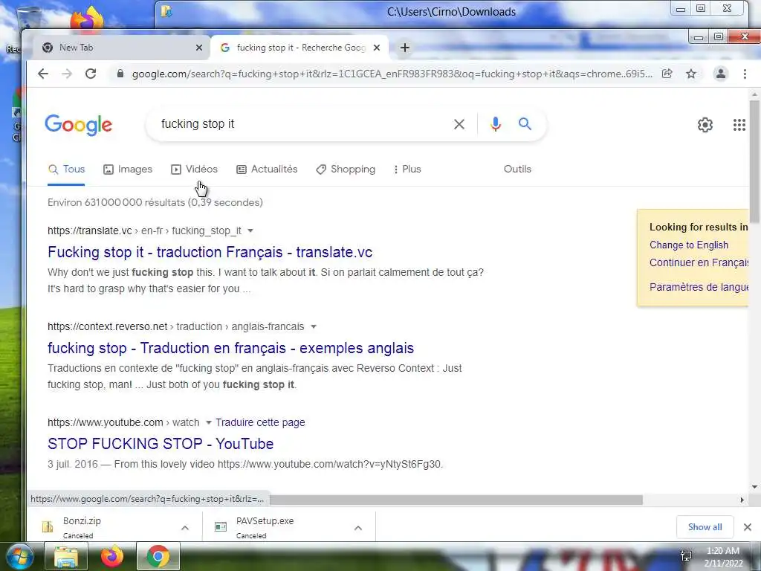Bookmark this page with the star icon

point(691,74)
